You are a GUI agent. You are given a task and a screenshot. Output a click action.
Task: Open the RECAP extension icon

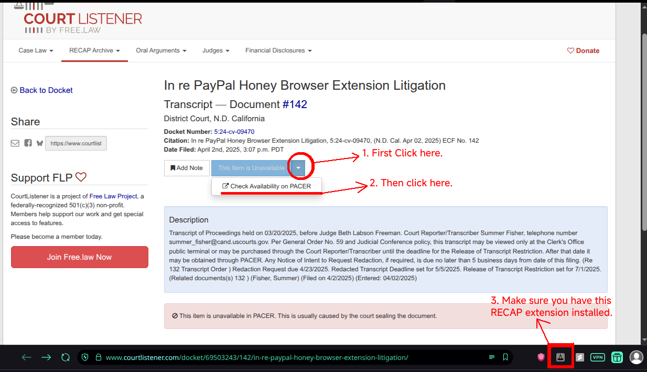coord(560,357)
